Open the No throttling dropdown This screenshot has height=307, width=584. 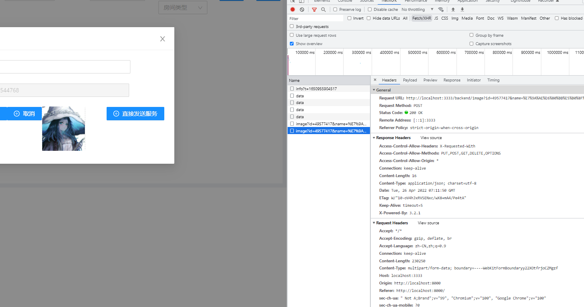point(418,10)
